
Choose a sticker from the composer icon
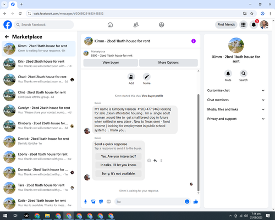(x=101, y=202)
